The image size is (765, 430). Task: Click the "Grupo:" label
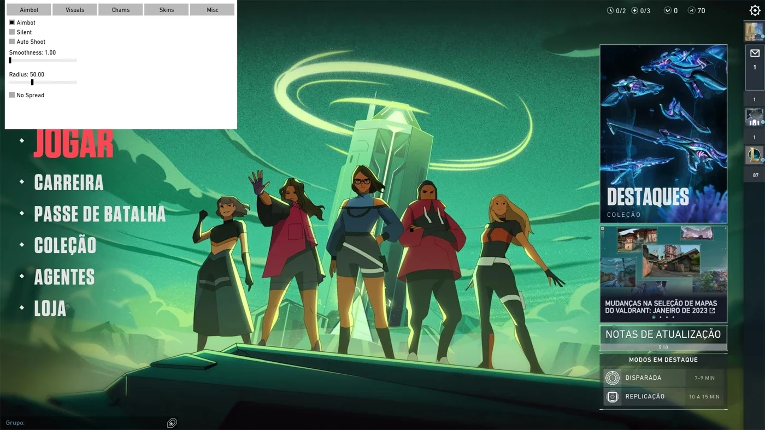click(15, 423)
